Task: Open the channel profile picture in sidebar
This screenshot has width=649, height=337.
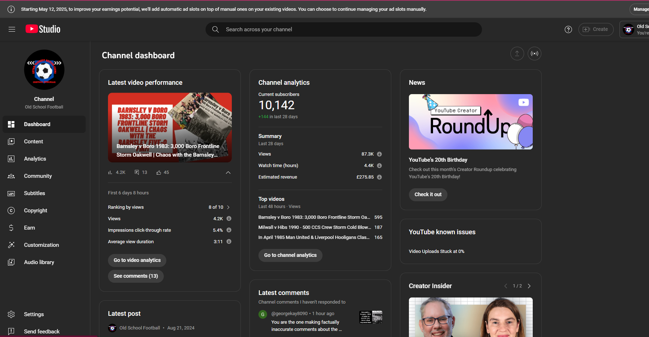Action: [44, 70]
